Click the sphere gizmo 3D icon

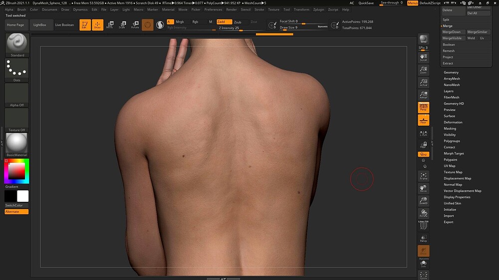[147, 25]
